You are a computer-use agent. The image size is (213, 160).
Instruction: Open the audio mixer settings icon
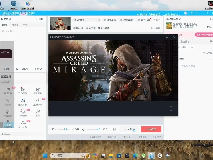(115, 129)
